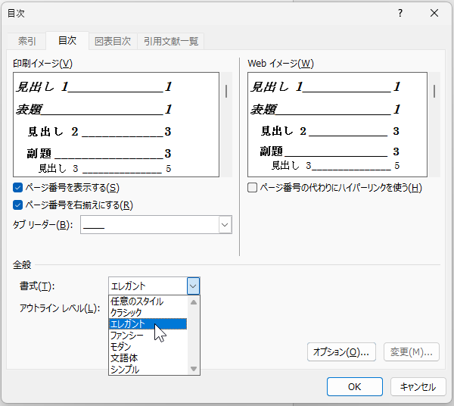Click the キャンセル button

[418, 386]
